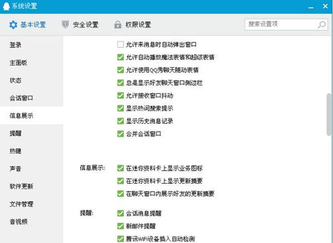The height and width of the screenshot is (243, 333).
Task: Open 热键 settings in the sidebar
Action: coord(31,151)
